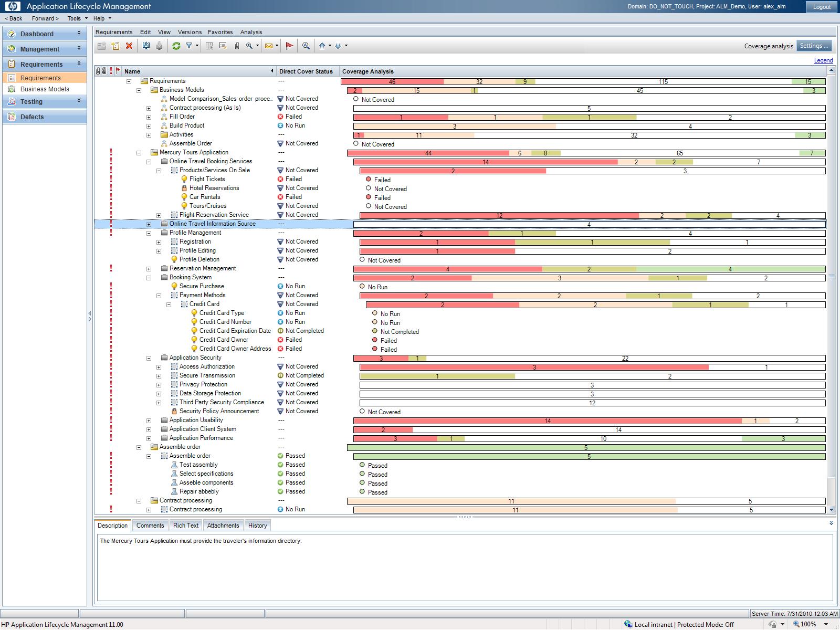
Task: Click the red flag column header icon
Action: [x=118, y=71]
